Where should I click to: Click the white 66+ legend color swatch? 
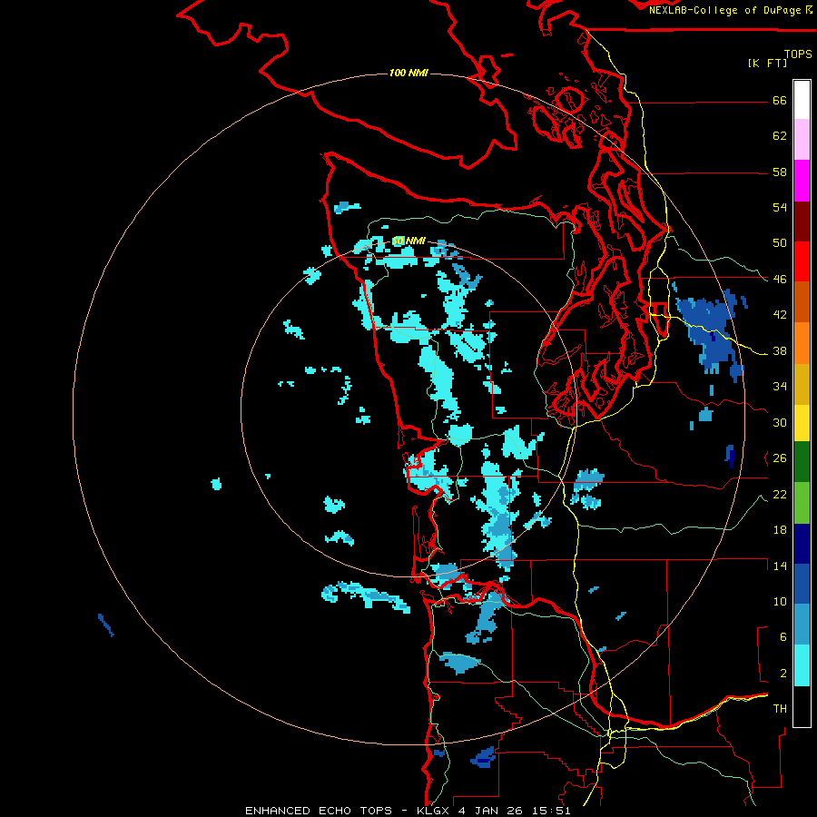[x=802, y=100]
